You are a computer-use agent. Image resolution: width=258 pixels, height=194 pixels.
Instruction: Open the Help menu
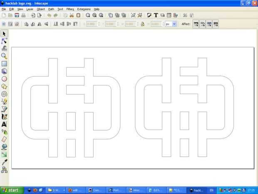97,9
